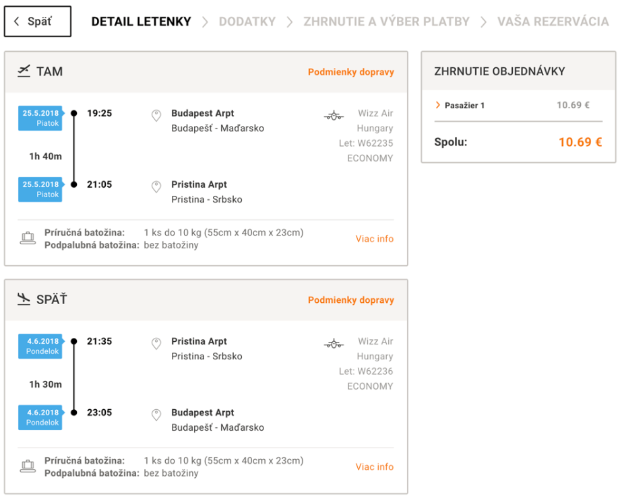Click the takeoff plane icon beside TAM
The width and height of the screenshot is (620, 498).
(x=24, y=71)
